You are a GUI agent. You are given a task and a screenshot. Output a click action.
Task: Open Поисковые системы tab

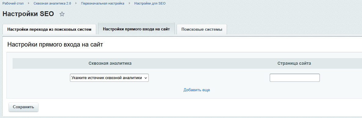click(x=202, y=29)
